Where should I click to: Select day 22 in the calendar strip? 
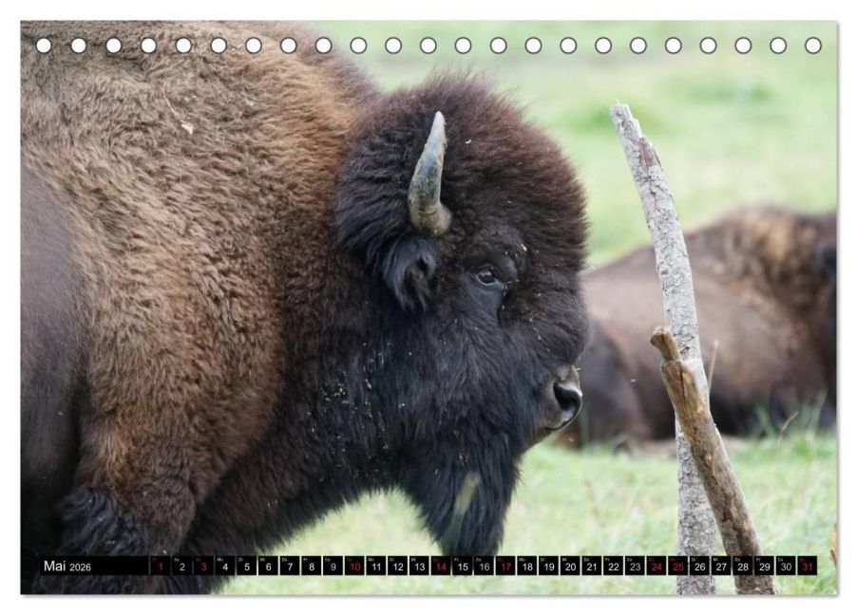613,566
